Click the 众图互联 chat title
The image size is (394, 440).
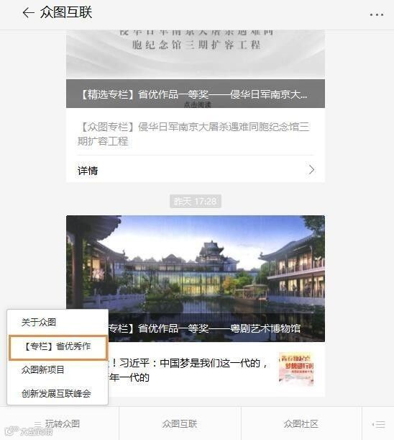point(66,13)
